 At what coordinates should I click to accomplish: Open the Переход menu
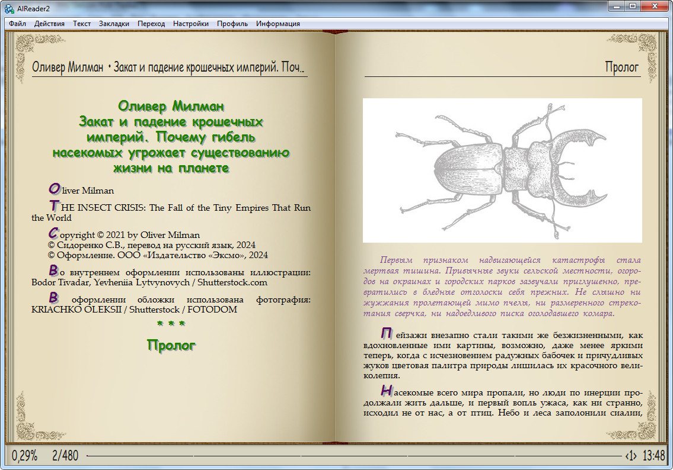151,24
